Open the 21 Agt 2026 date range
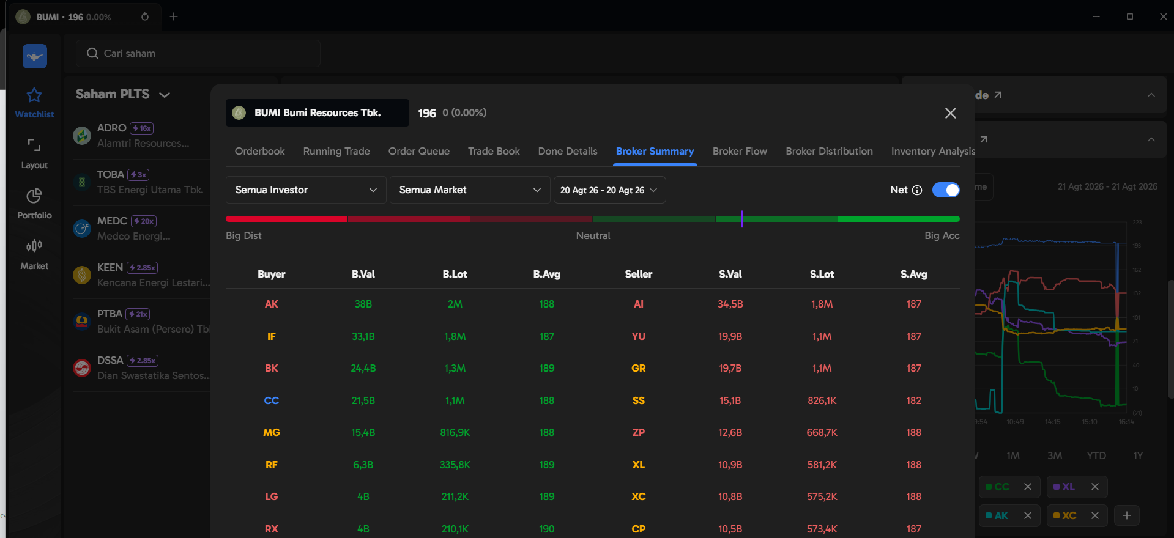1174x538 pixels. 1107,186
